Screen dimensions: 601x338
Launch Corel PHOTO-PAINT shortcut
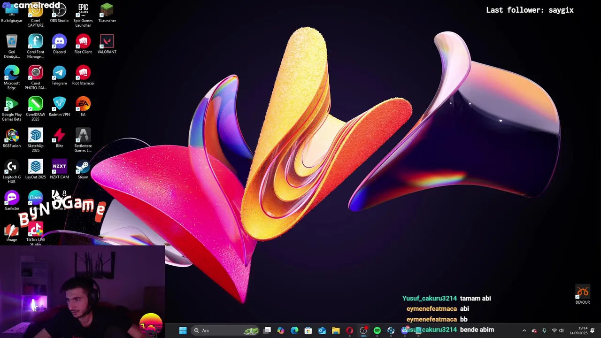tap(36, 77)
